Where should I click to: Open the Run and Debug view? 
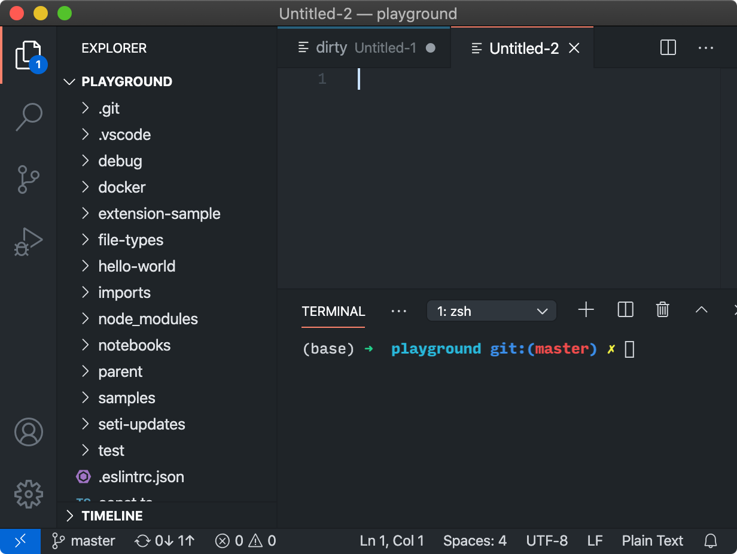click(x=28, y=242)
